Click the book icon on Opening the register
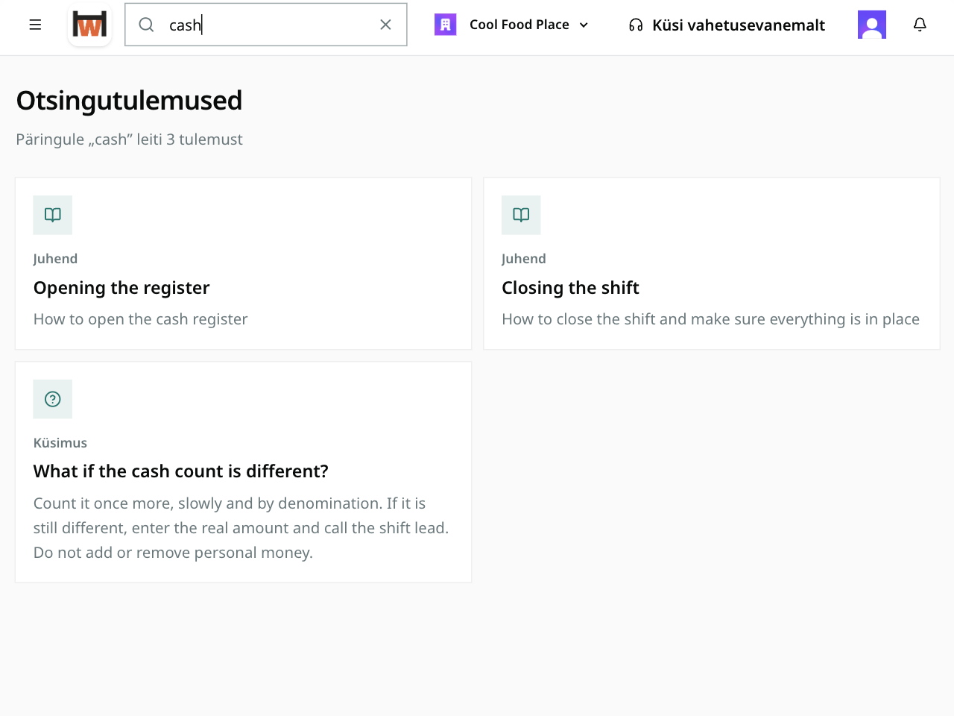The image size is (954, 716). click(53, 215)
